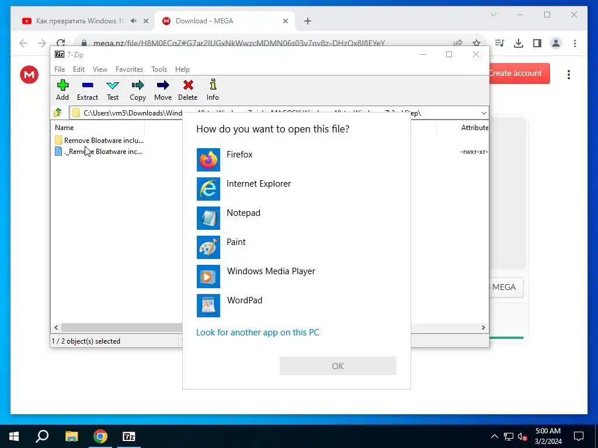The height and width of the screenshot is (448, 598).
Task: Open the notification center on taskbar
Action: coord(579,436)
